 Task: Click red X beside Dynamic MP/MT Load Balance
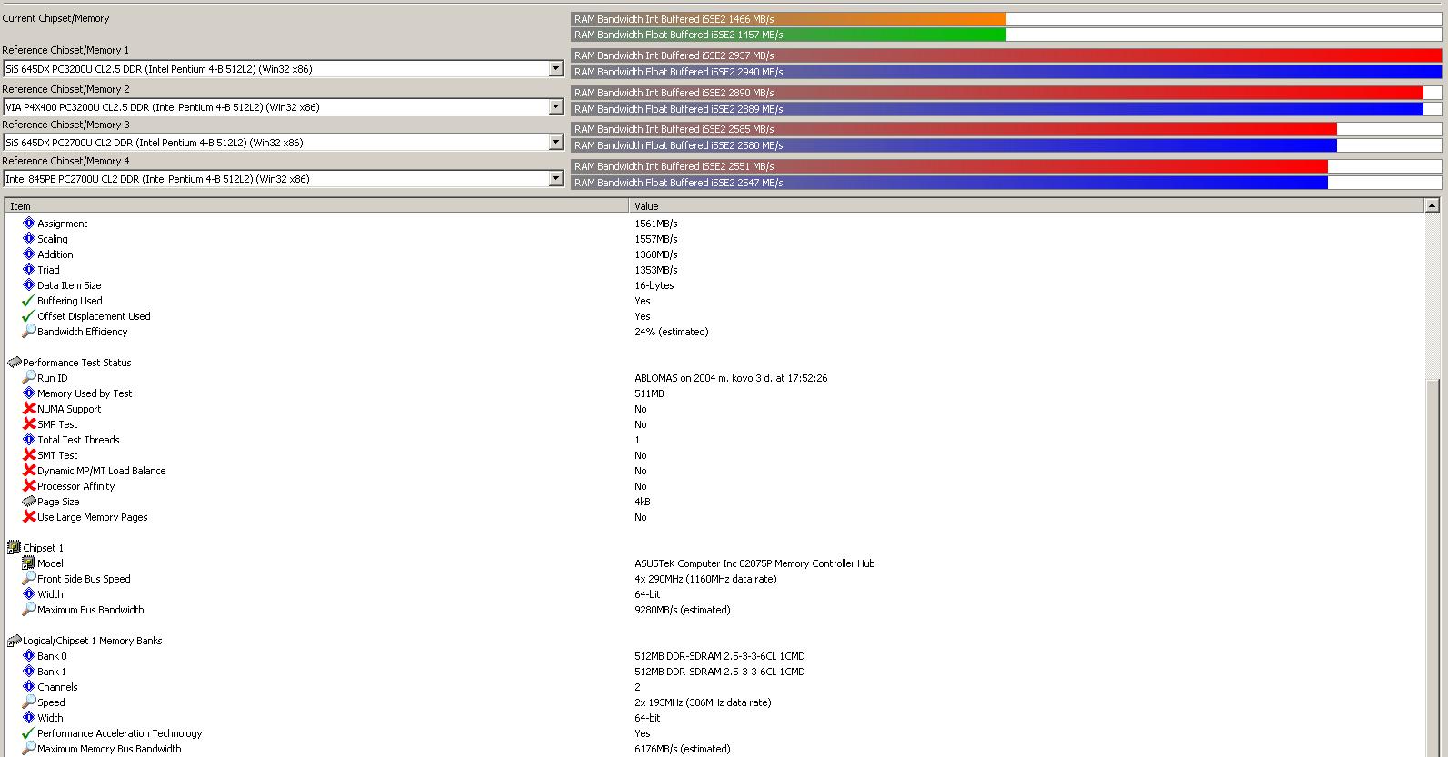pyautogui.click(x=28, y=470)
